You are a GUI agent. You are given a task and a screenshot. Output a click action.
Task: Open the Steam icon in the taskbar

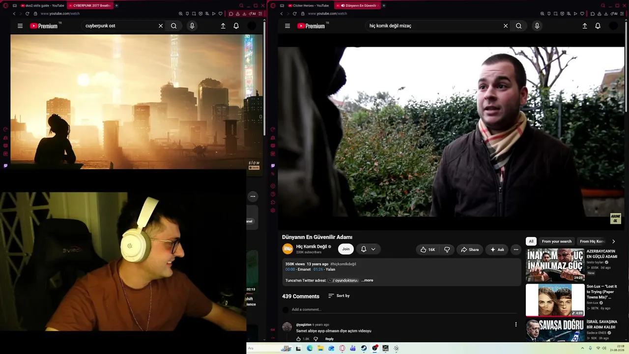click(364, 348)
